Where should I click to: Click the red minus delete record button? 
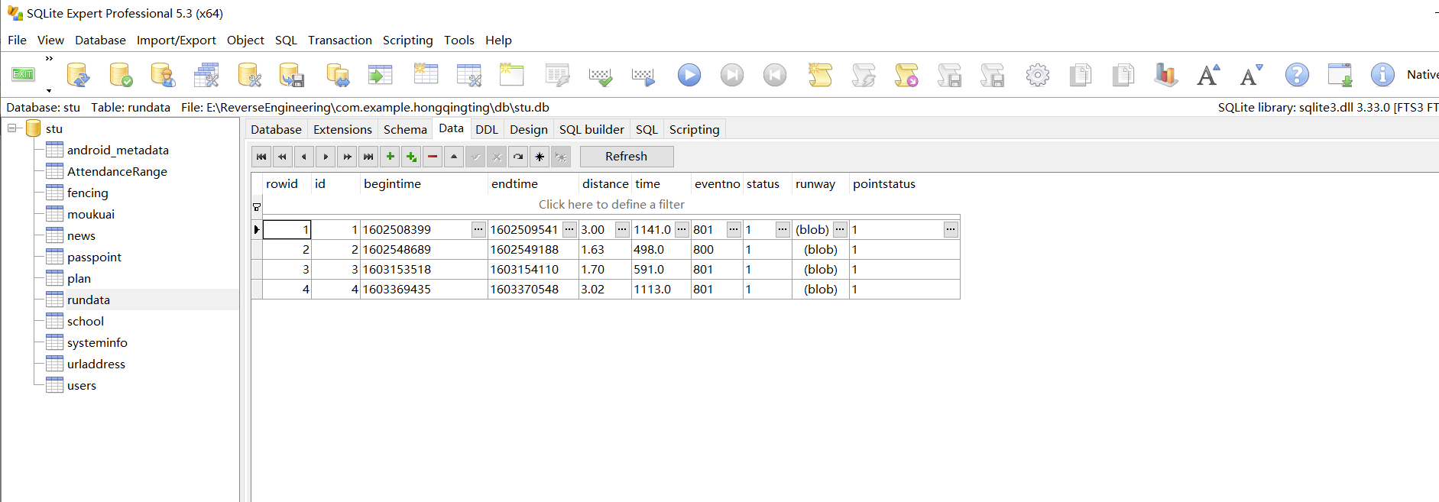(x=433, y=157)
